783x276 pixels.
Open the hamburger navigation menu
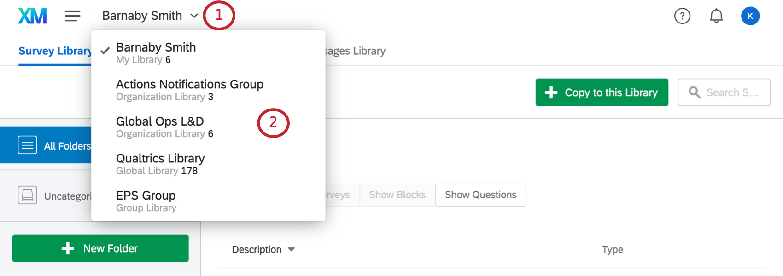point(72,16)
